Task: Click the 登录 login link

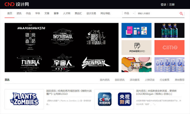Action: point(163,5)
